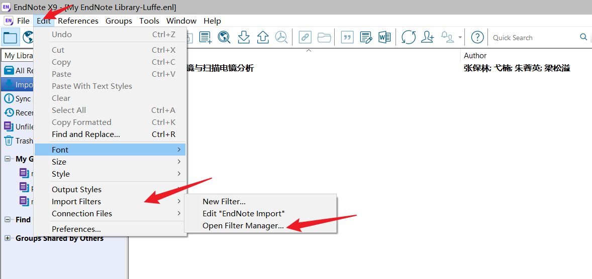Click the Unfiled group icon in sidebar
Screen dimensions: 592x279
[x=9, y=126]
